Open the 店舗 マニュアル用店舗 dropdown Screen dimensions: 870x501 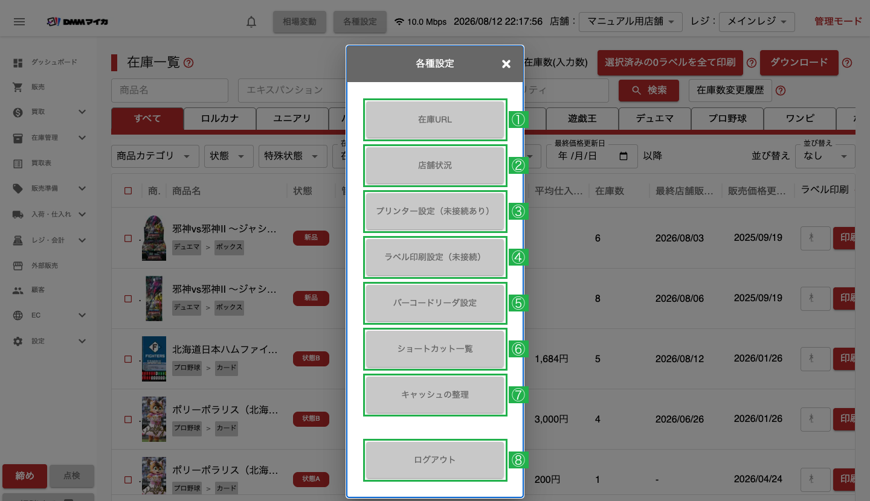click(631, 22)
